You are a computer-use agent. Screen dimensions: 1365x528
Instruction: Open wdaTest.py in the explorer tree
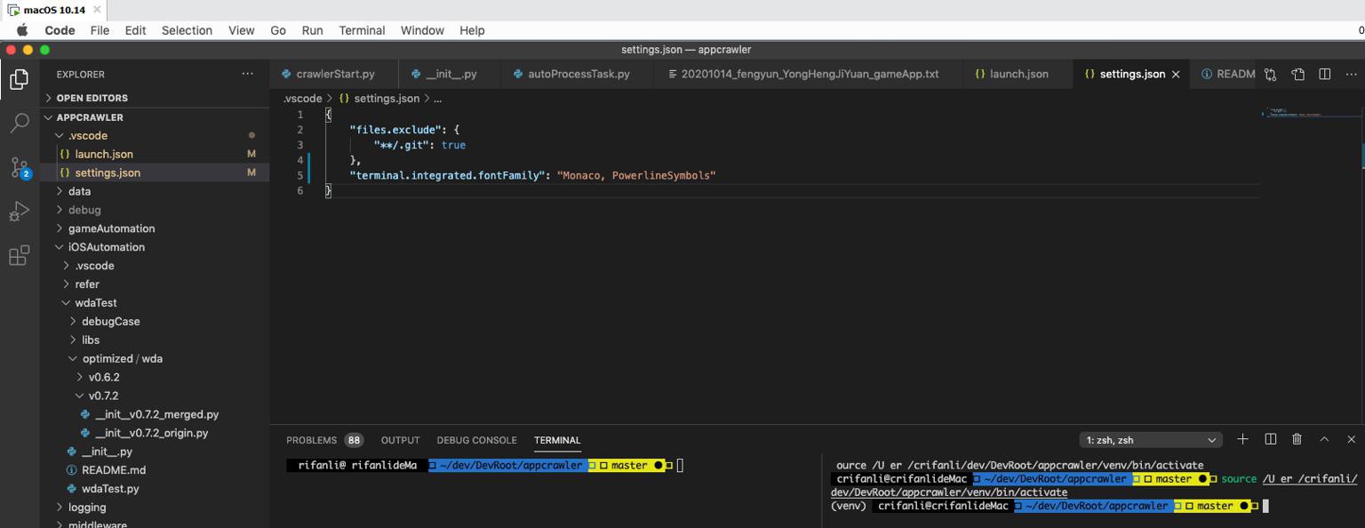[x=155, y=489]
